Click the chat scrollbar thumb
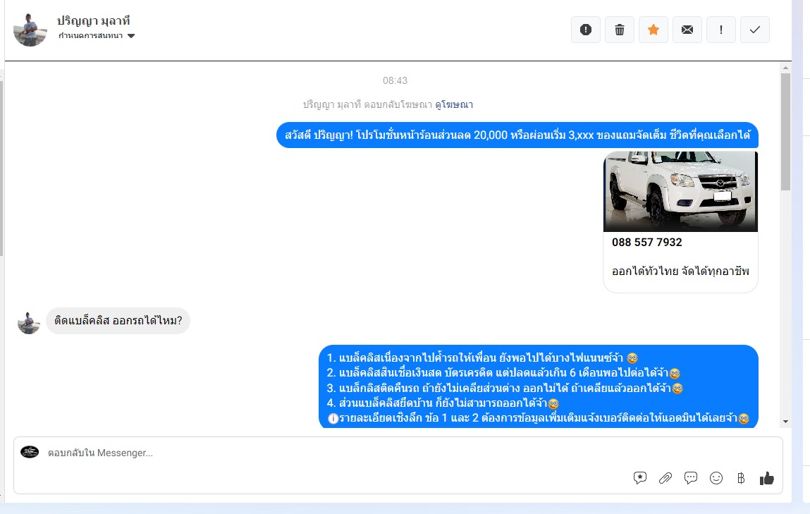The width and height of the screenshot is (810, 514). [785, 132]
